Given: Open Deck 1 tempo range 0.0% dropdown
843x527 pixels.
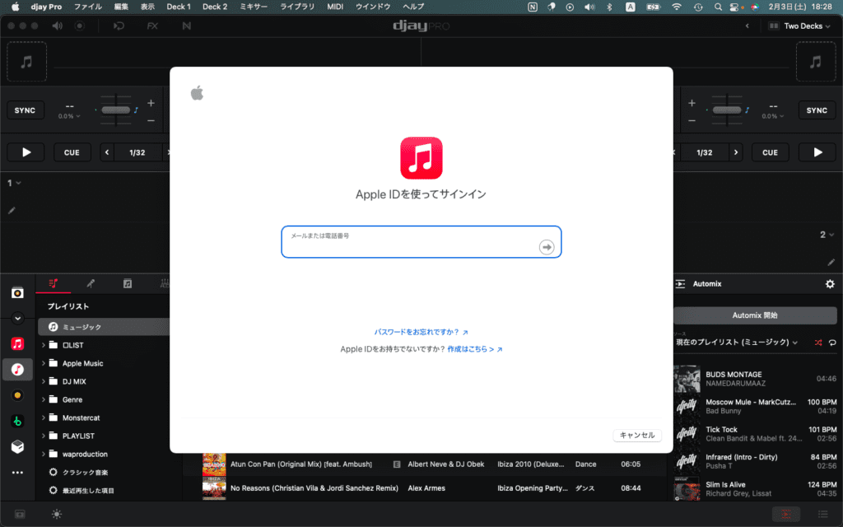Looking at the screenshot, I should pyautogui.click(x=69, y=116).
